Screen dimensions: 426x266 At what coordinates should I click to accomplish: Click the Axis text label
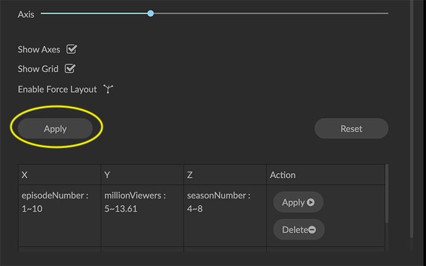click(x=26, y=14)
